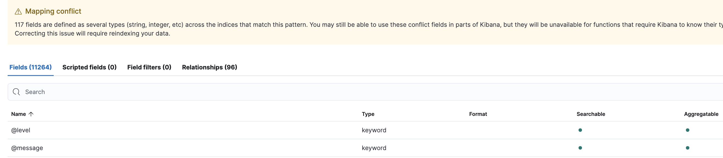Switch to the Scripted fields tab
Screen dimensions: 723x158
[x=89, y=67]
